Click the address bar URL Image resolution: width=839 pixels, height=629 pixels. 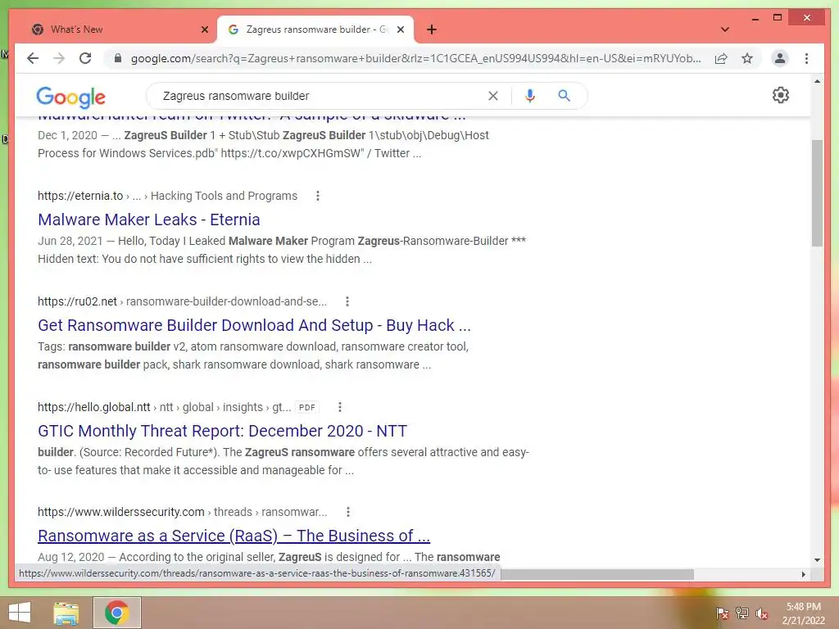point(415,58)
